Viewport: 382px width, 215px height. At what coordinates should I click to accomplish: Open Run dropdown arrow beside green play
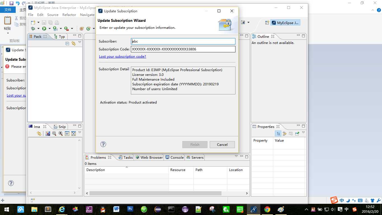pyautogui.click(x=49, y=29)
